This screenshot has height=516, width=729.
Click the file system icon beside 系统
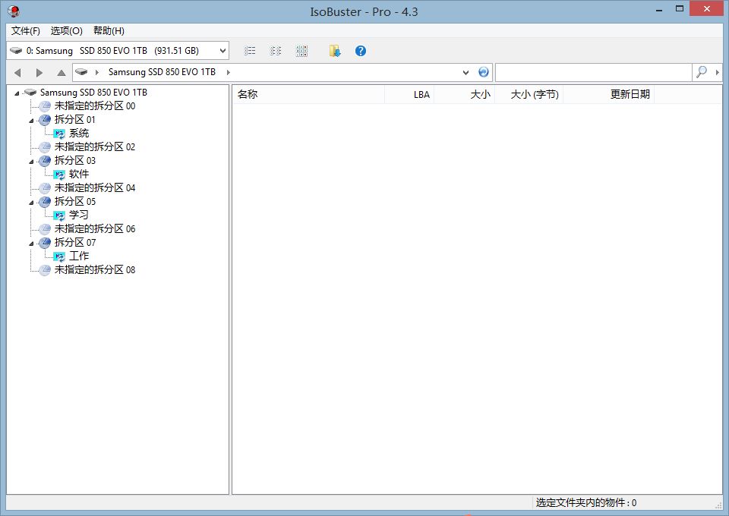click(59, 134)
